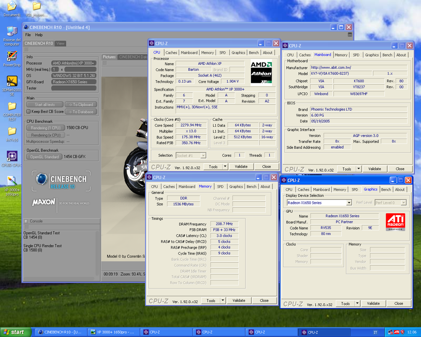Select the Pictures tab in CINEBENCH

[109, 57]
